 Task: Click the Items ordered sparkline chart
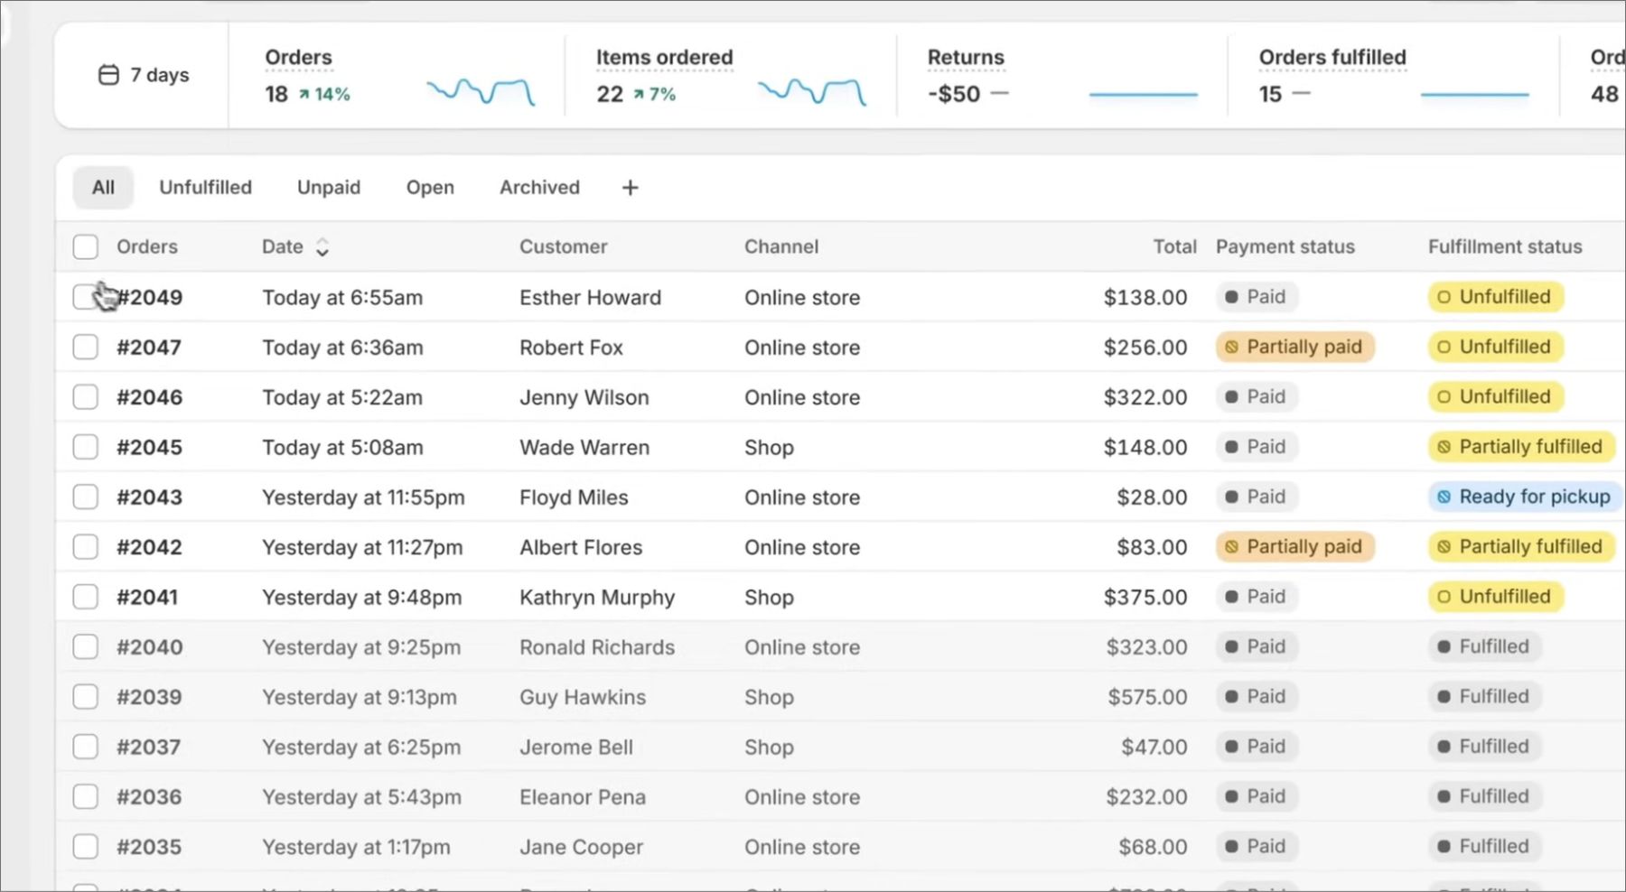coord(811,92)
